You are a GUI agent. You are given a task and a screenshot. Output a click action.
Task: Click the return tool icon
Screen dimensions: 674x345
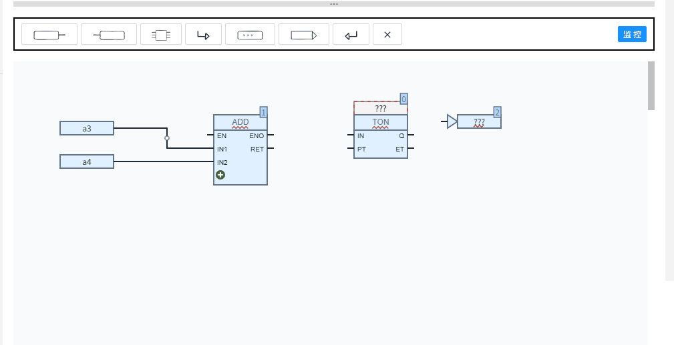351,35
